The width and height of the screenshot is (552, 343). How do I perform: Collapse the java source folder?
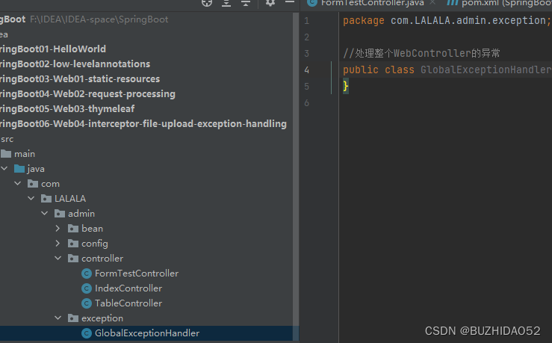4,169
